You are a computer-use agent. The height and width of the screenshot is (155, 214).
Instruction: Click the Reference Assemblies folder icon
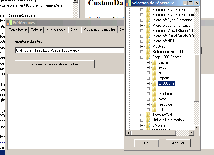click(x=148, y=52)
